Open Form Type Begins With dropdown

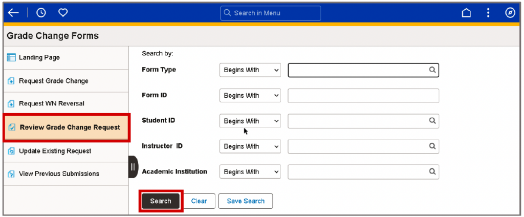click(250, 70)
